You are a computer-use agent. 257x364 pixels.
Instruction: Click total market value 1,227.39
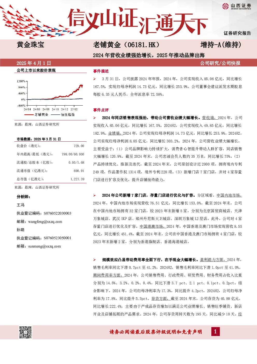pos(77,179)
